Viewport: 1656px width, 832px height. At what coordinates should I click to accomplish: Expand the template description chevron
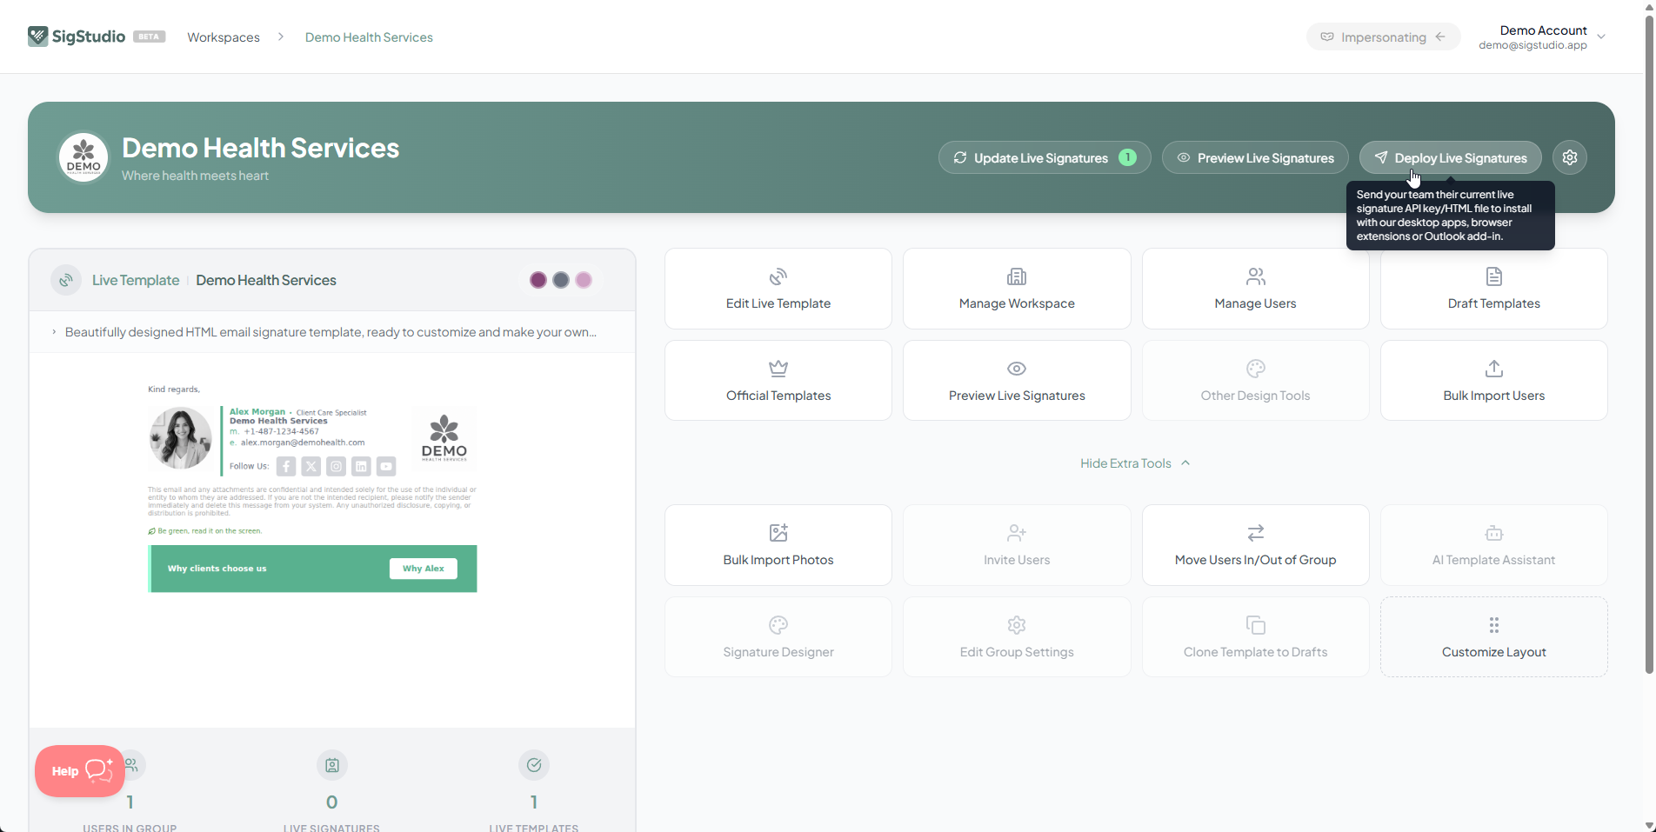pos(54,332)
